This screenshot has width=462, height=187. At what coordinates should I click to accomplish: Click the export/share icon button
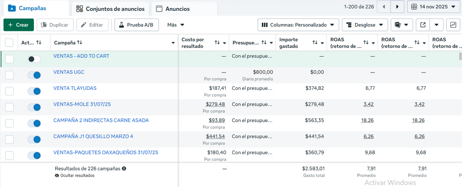tap(423, 25)
